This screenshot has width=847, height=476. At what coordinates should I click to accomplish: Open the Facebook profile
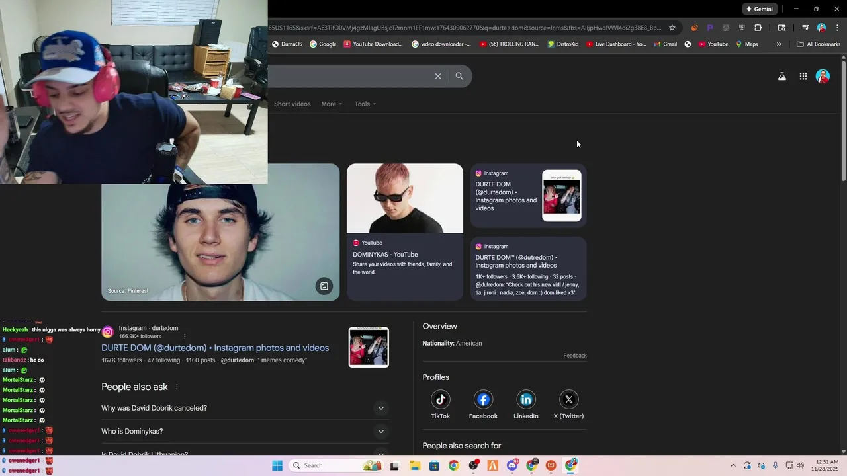pyautogui.click(x=483, y=405)
